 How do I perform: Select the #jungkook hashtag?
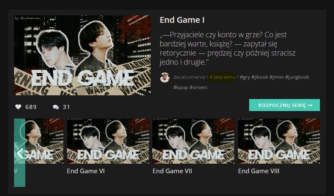coord(297,77)
